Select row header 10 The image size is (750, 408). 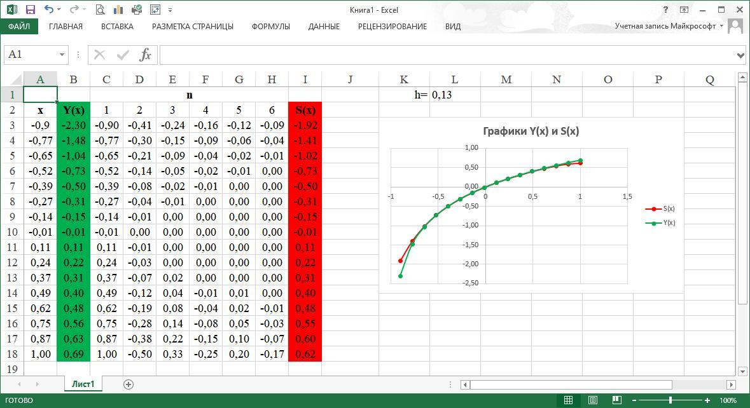[x=11, y=232]
